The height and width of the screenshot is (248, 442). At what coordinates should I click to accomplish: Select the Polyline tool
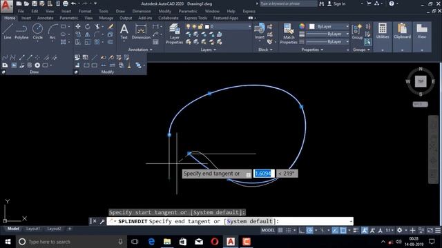coord(21,31)
